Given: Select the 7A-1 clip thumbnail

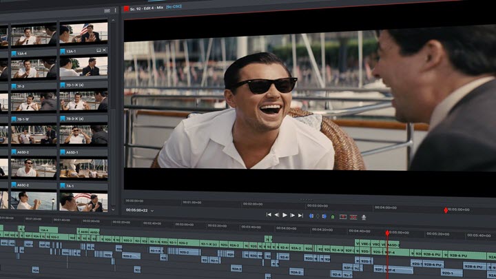Looking at the screenshot, I should (83, 201).
